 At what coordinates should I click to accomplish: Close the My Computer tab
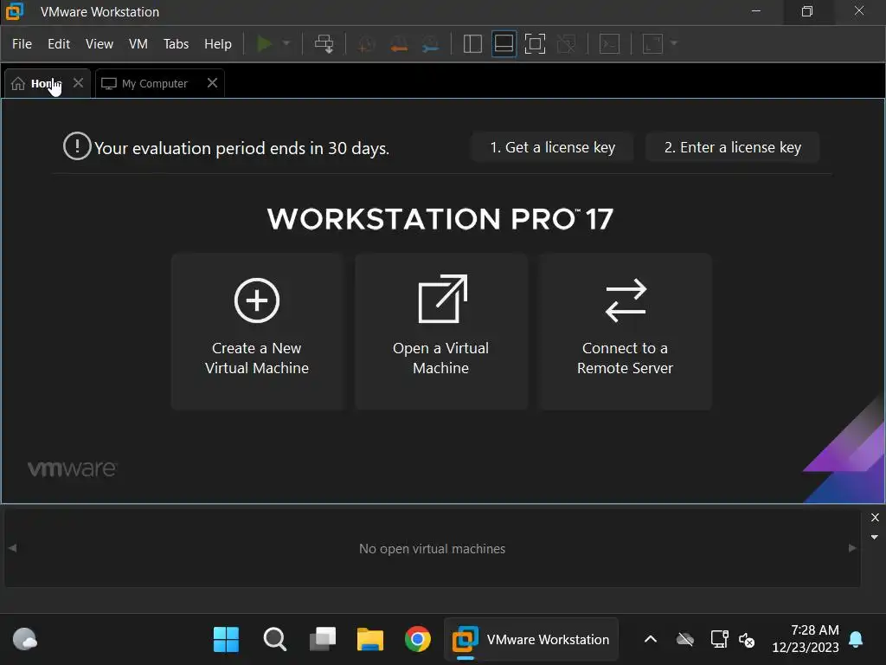pyautogui.click(x=213, y=83)
